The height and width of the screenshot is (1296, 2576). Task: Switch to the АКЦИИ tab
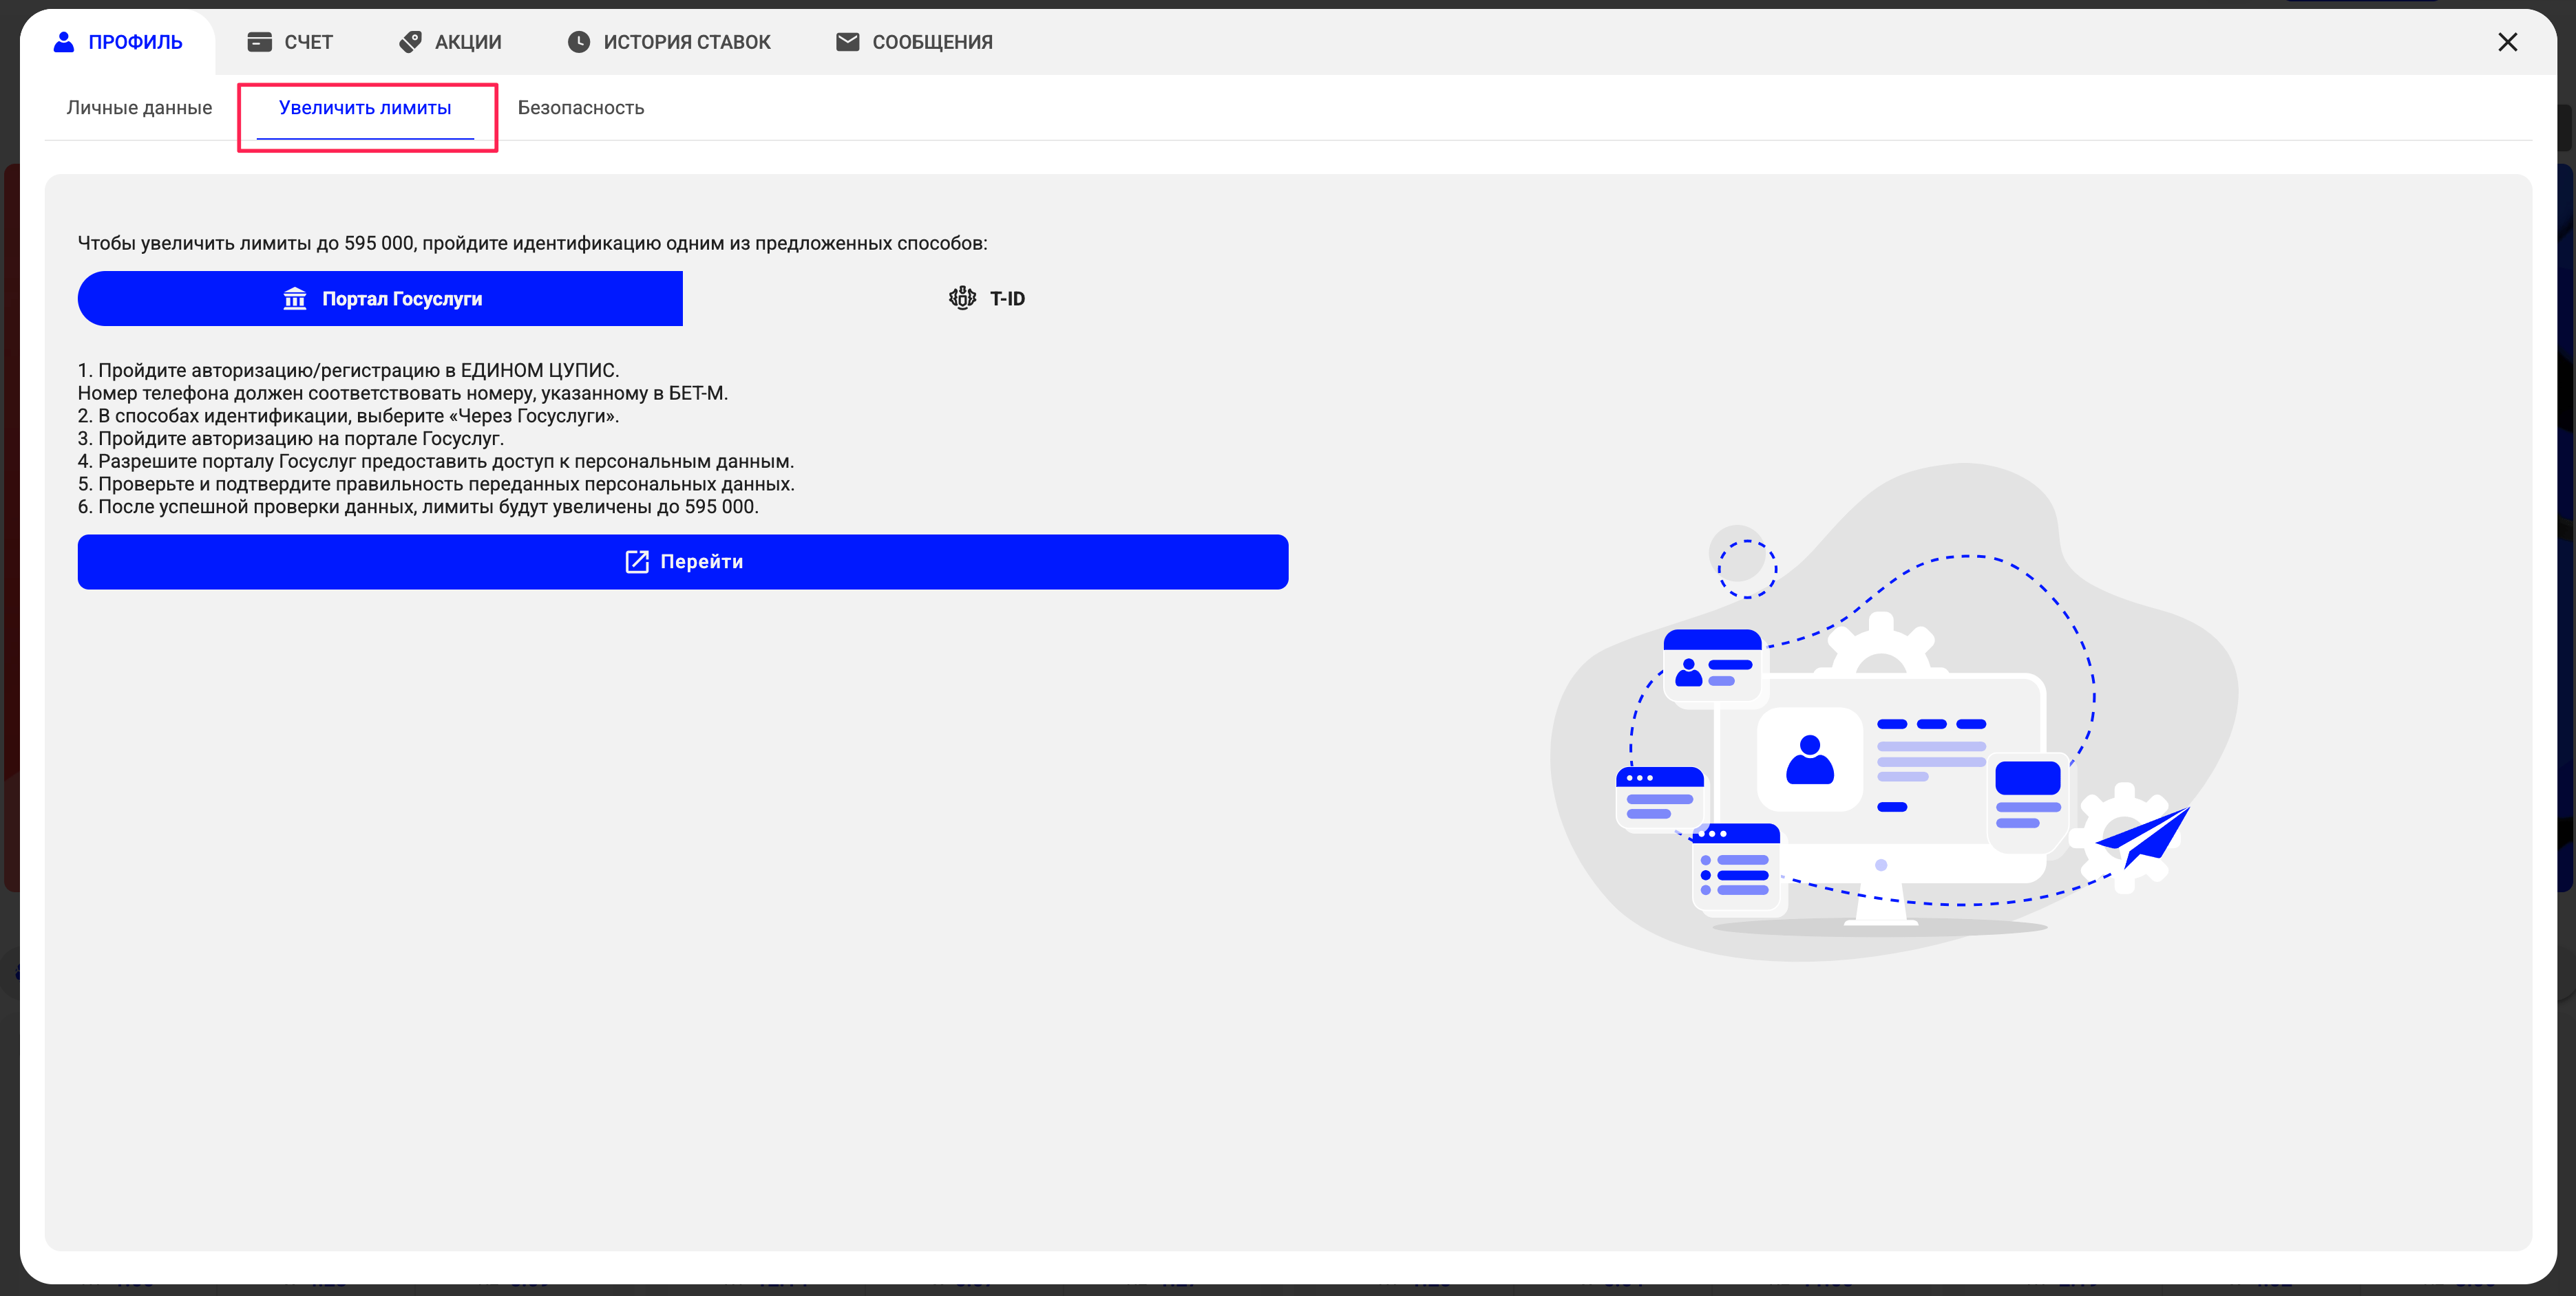[x=468, y=42]
